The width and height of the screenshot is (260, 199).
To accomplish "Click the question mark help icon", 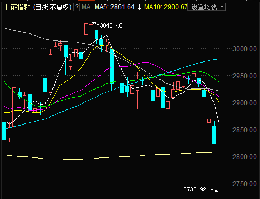I will click(77, 7).
